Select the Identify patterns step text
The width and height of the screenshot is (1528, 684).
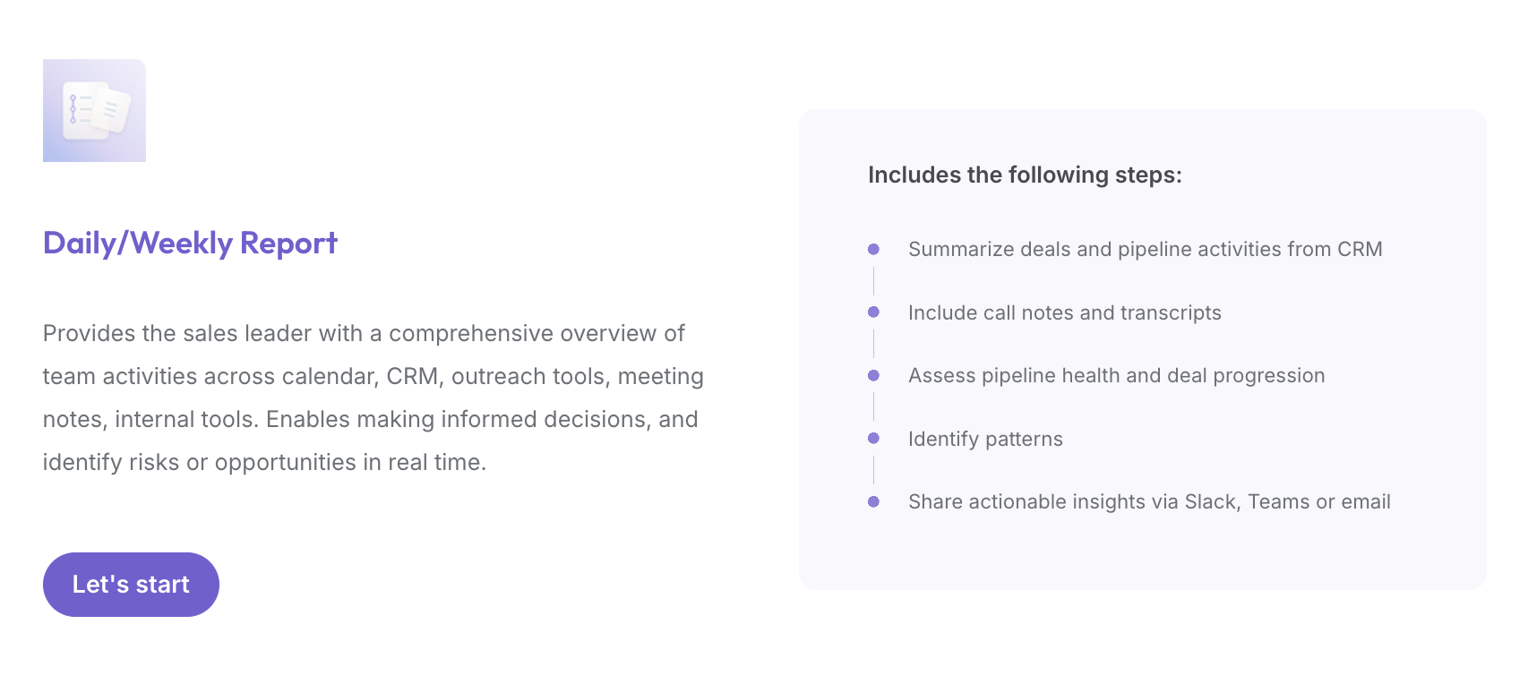(985, 439)
